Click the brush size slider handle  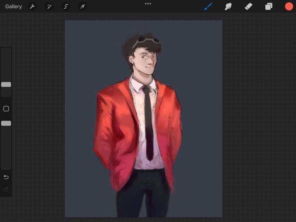pos(6,84)
